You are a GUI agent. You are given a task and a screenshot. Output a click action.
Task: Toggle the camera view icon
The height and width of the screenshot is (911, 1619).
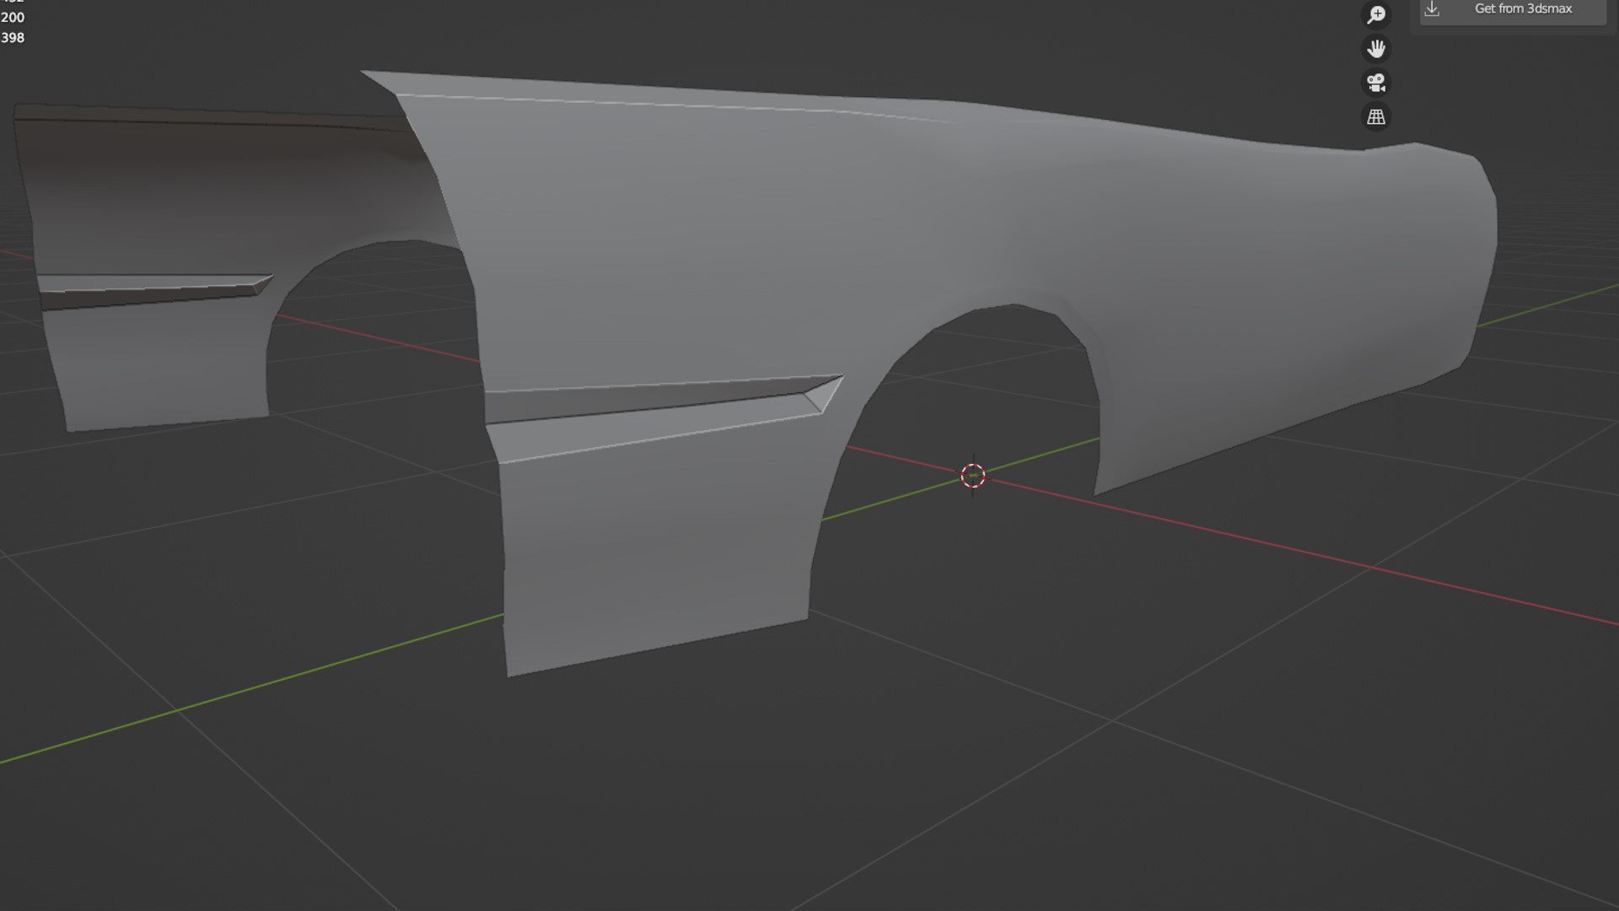1376,83
